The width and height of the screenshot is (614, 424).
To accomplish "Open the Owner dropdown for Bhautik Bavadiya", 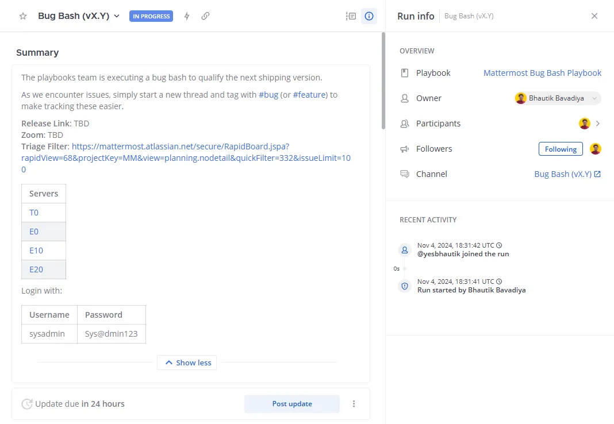I will pos(558,98).
